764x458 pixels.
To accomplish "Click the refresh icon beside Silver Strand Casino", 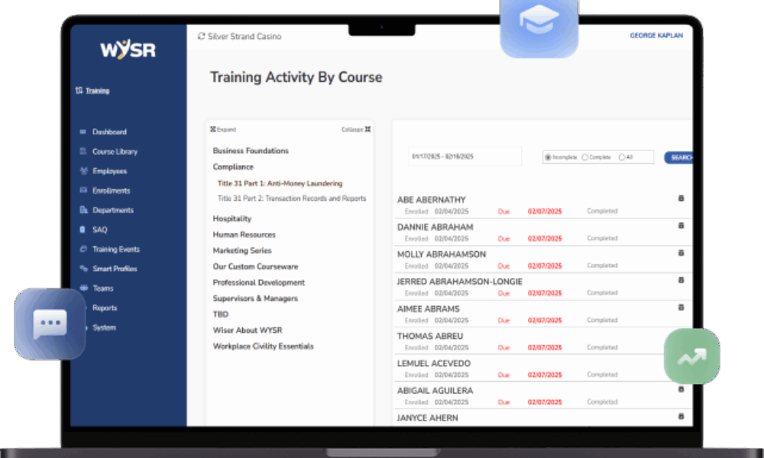I will 201,36.
